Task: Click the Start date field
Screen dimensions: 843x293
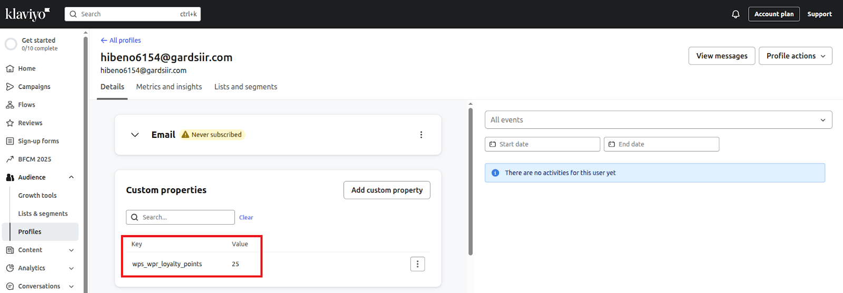Action: click(542, 144)
